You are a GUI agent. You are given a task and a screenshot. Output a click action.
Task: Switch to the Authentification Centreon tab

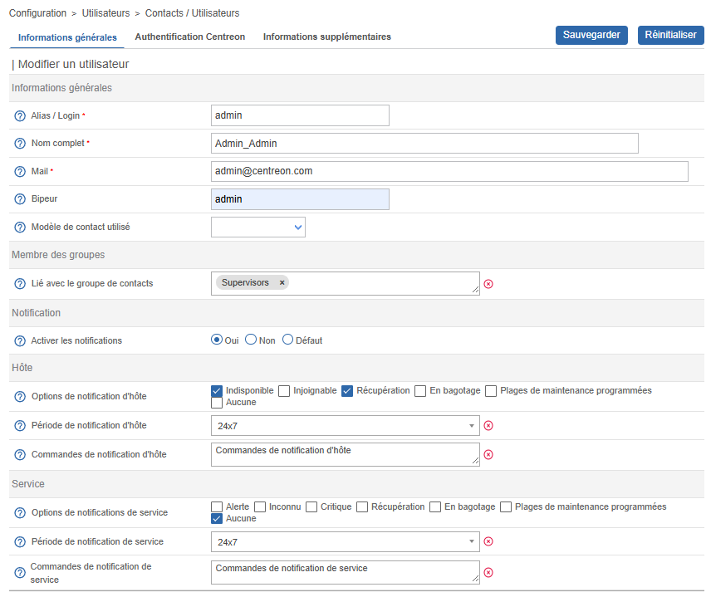(189, 37)
